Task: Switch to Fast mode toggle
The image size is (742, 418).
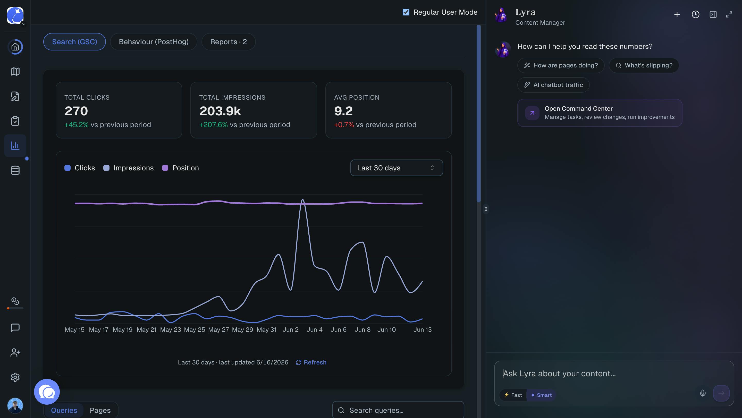Action: coord(513,395)
